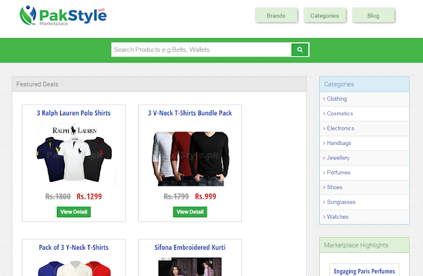
Task: Select the Perfumes category in the sidebar
Action: tap(338, 173)
